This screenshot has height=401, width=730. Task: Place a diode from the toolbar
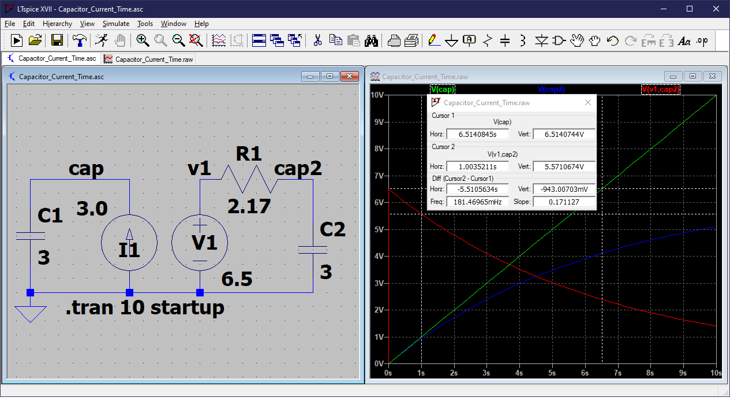pos(541,40)
